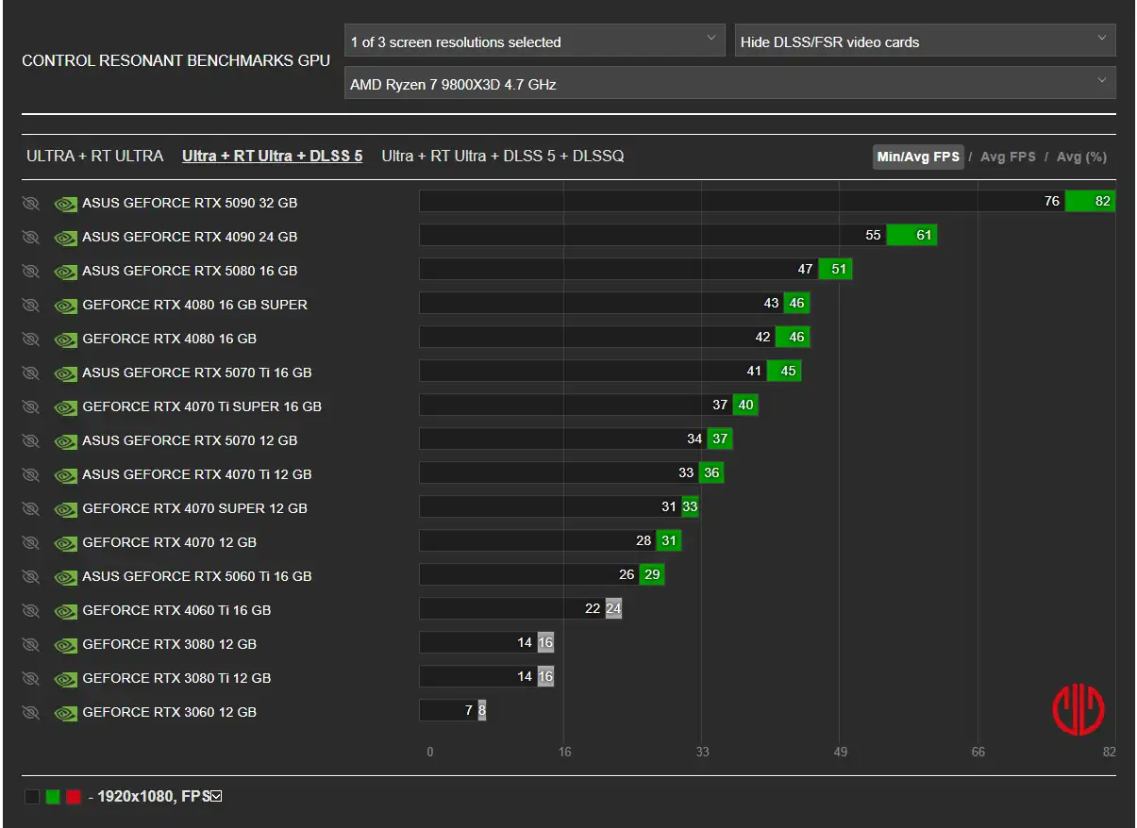Click GEFORCE RTX 3080 Ti 12 GB label
The height and width of the screenshot is (828, 1137).
click(176, 678)
